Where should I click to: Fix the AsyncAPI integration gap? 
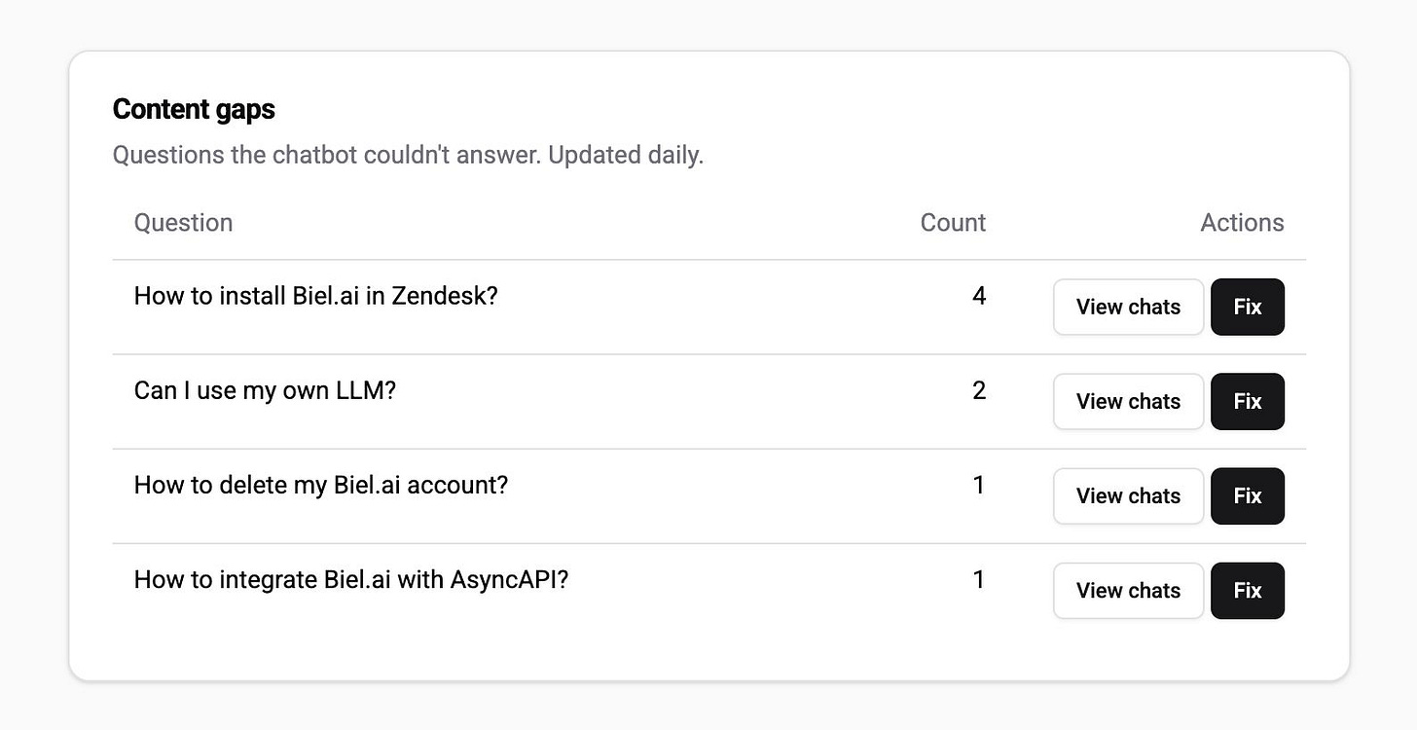pos(1247,590)
